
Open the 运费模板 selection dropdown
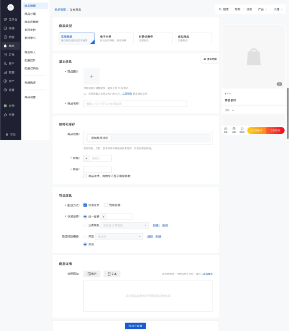124,225
